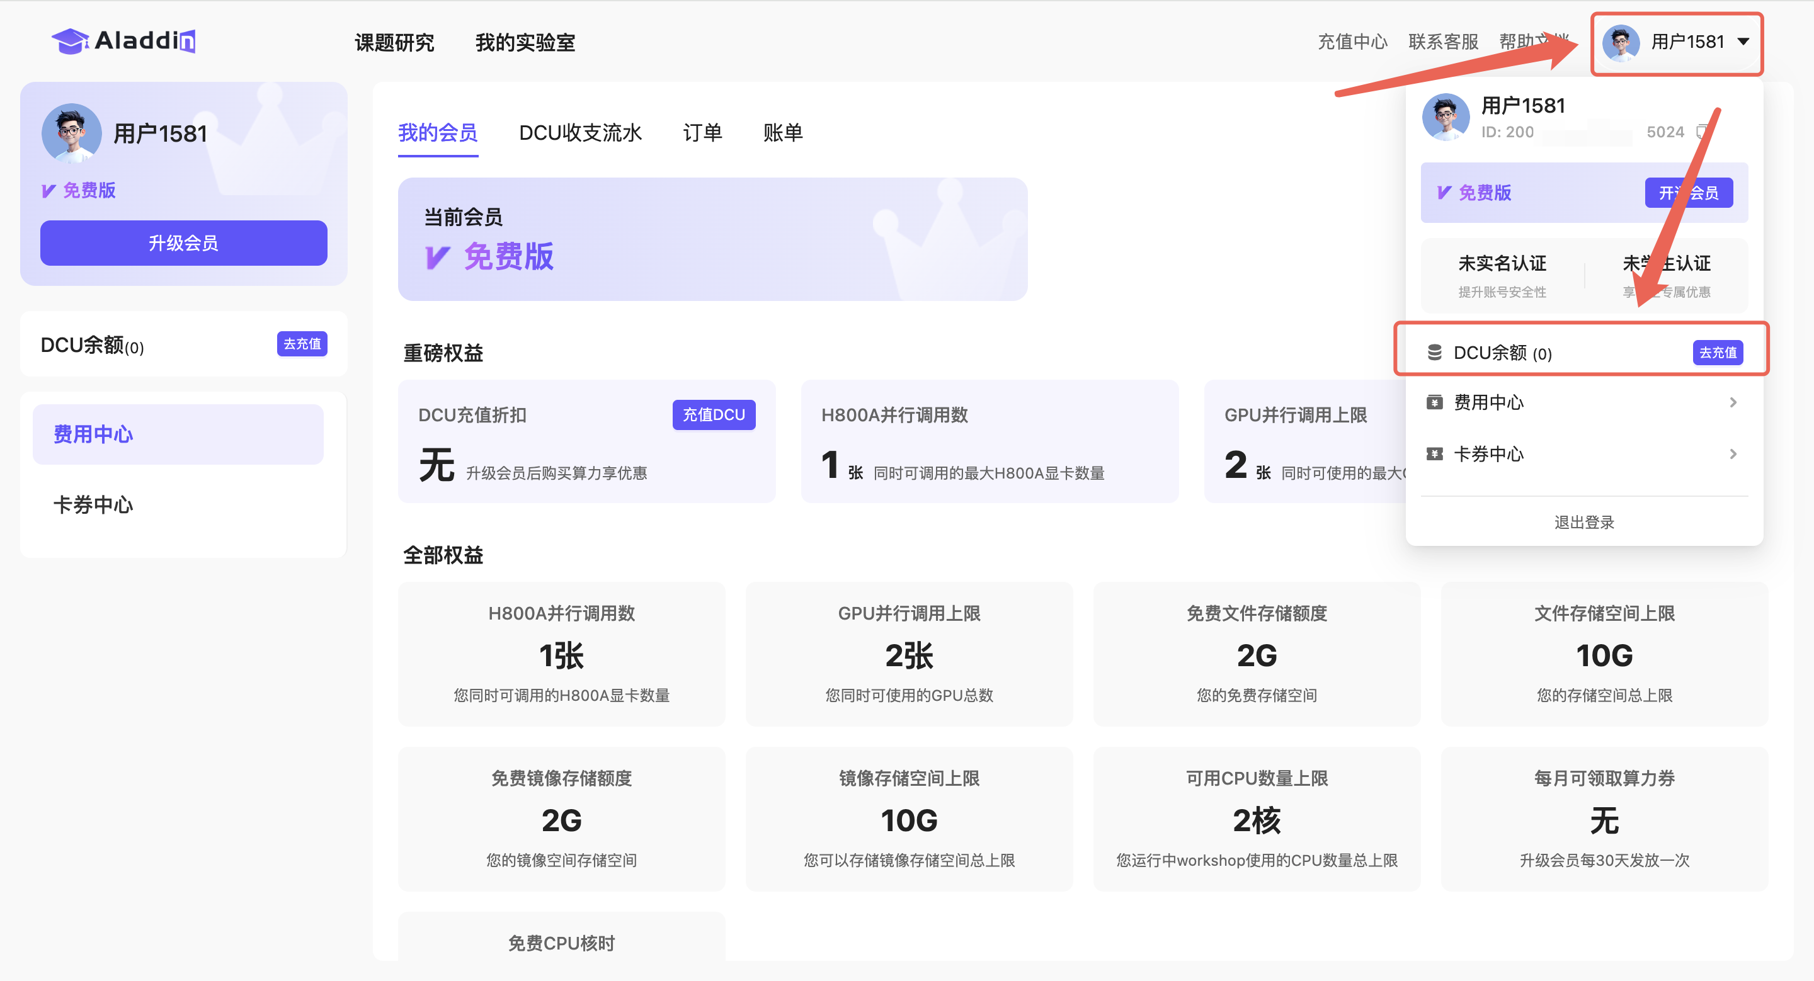Select 卡券中心 in left sidebar

tap(93, 504)
